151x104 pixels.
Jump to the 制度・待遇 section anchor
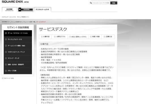point(95,37)
